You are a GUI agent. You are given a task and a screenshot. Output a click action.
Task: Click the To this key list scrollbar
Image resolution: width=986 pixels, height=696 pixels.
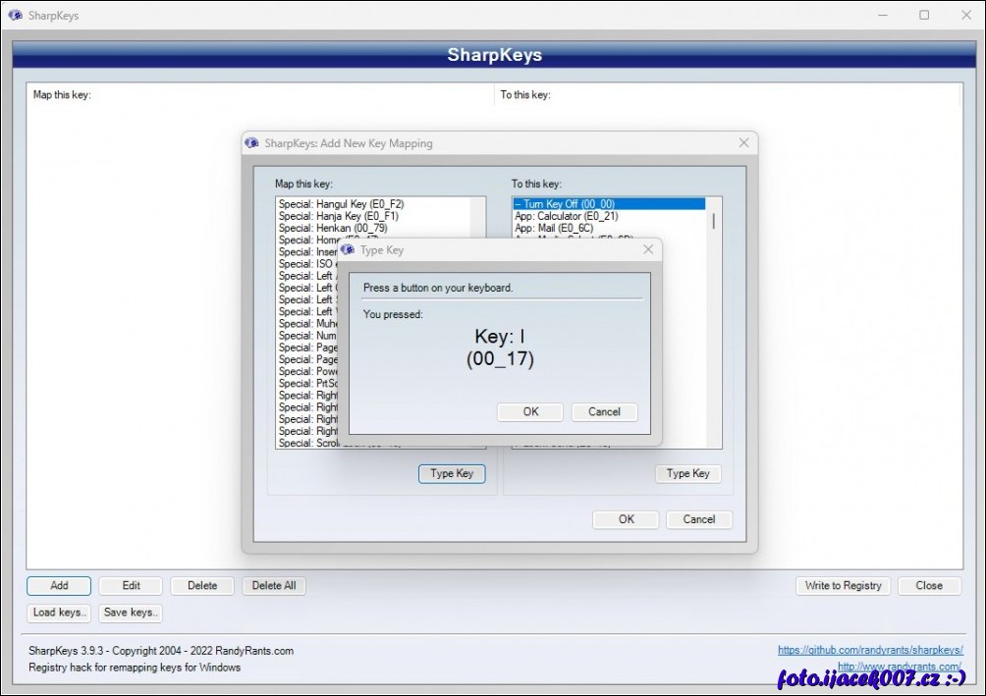click(713, 220)
